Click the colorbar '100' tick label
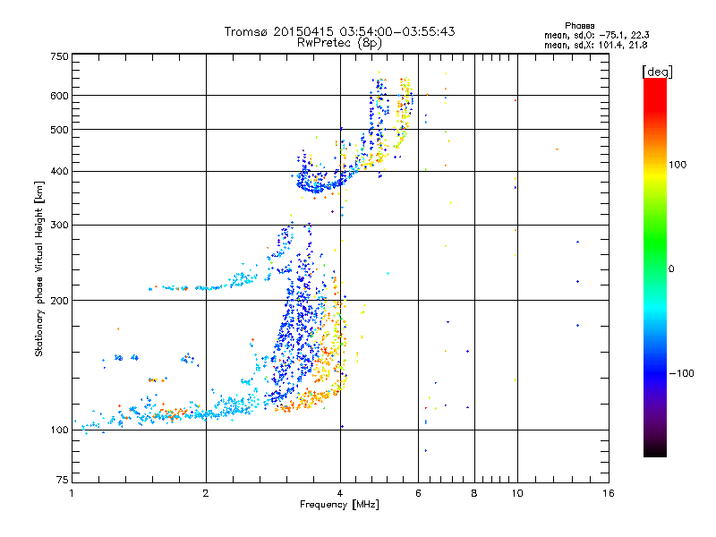Viewport: 716px width, 537px height. (x=678, y=165)
